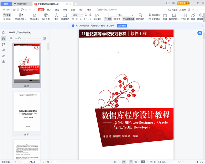
Task: Switch to the 页面 ribbon tab
Action: (73, 10)
